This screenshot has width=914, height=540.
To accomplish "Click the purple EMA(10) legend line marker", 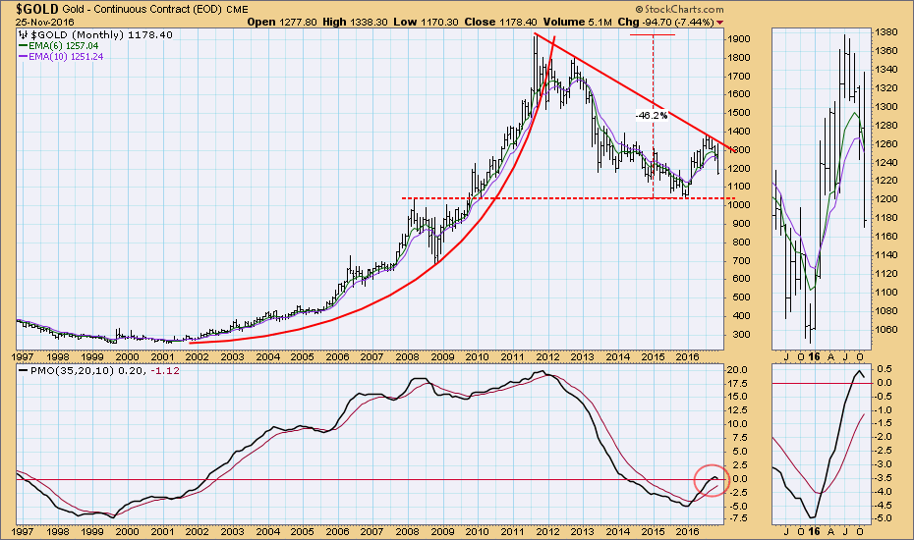I will pos(23,57).
